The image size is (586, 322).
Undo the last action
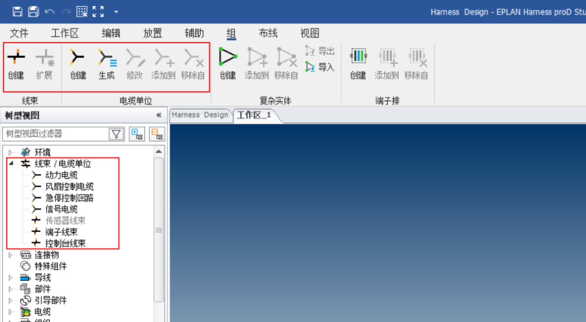[x=49, y=12]
